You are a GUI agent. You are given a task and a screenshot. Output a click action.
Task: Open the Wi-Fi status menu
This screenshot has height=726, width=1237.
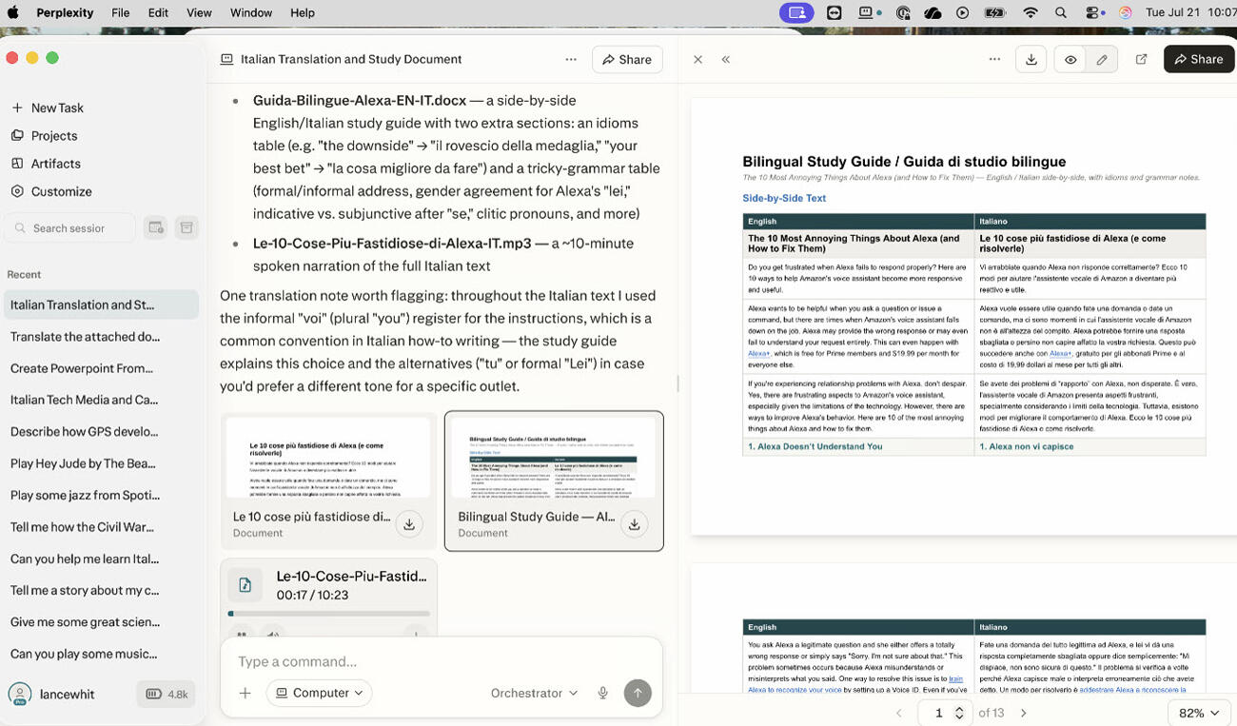tap(1031, 12)
